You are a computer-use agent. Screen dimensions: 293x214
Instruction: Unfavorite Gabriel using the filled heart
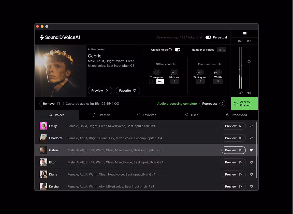point(251,150)
